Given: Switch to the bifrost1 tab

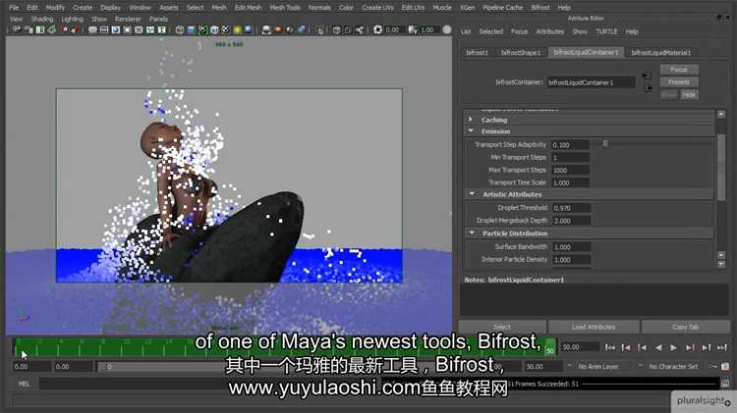Looking at the screenshot, I should [x=477, y=53].
